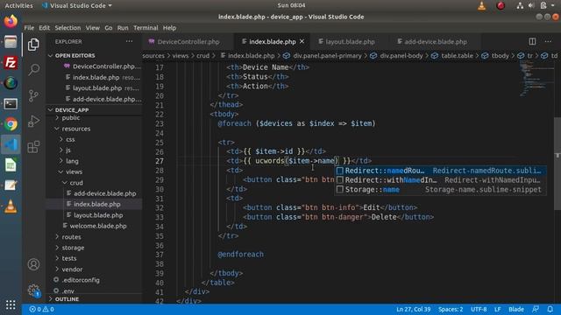Click div.panel-body in breadcrumbs
The width and height of the screenshot is (561, 315).
pyautogui.click(x=401, y=56)
